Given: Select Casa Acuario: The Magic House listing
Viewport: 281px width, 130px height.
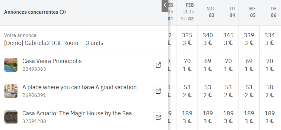Looking at the screenshot, I should tap(77, 113).
